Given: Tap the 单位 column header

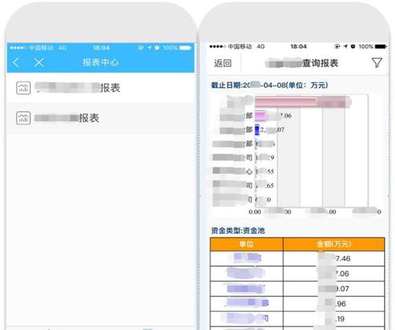Looking at the screenshot, I should (x=246, y=244).
